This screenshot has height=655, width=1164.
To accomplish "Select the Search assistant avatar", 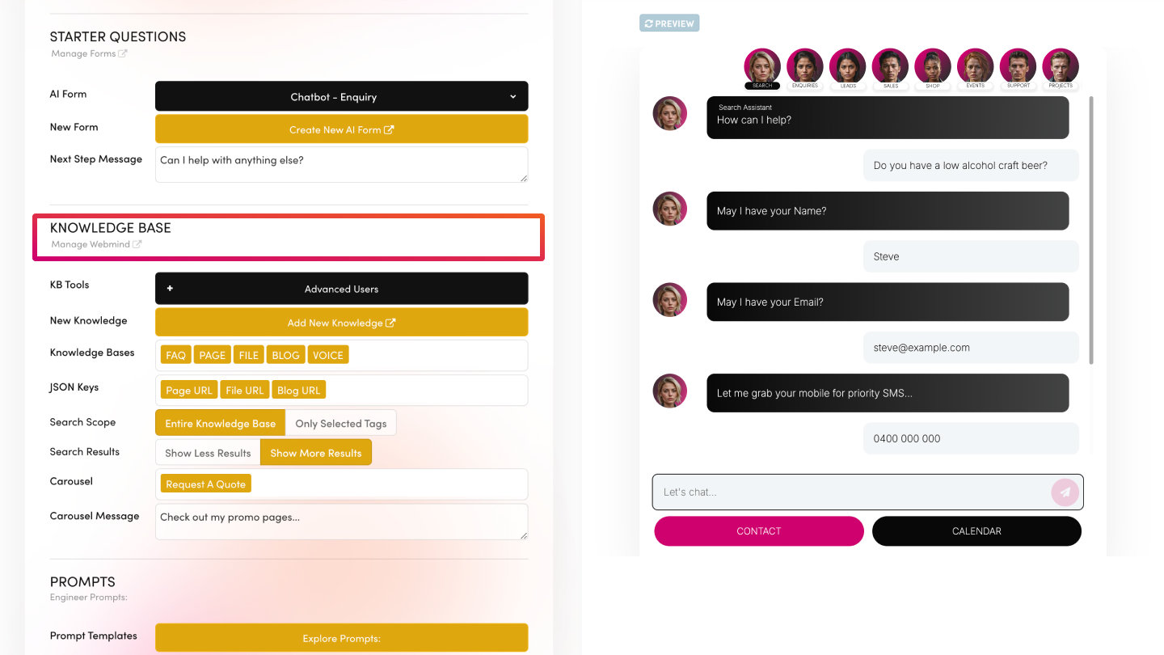I will (x=761, y=67).
